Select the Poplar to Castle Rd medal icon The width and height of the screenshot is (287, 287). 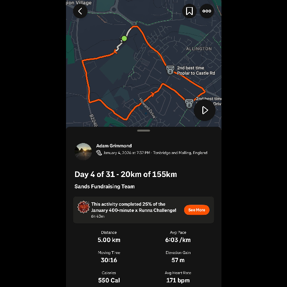tap(170, 70)
